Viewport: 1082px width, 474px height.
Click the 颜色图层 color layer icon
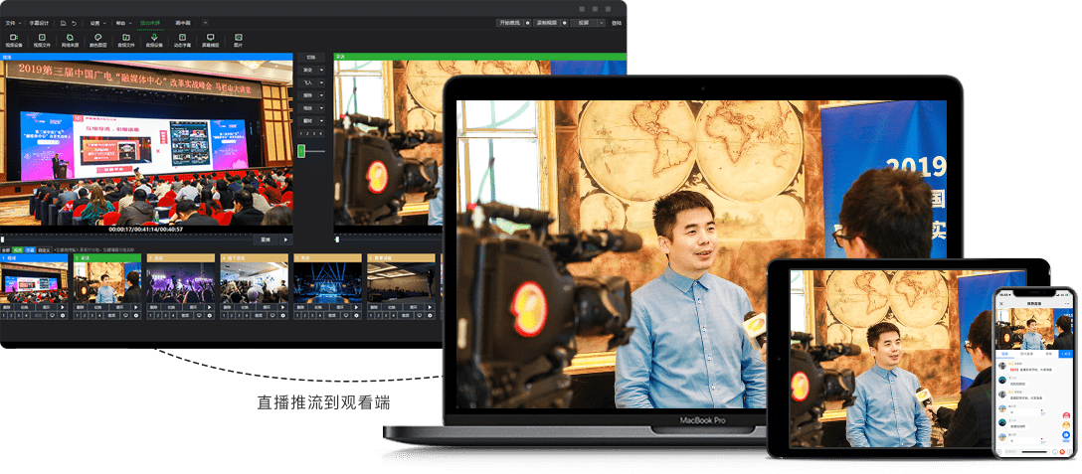(97, 37)
